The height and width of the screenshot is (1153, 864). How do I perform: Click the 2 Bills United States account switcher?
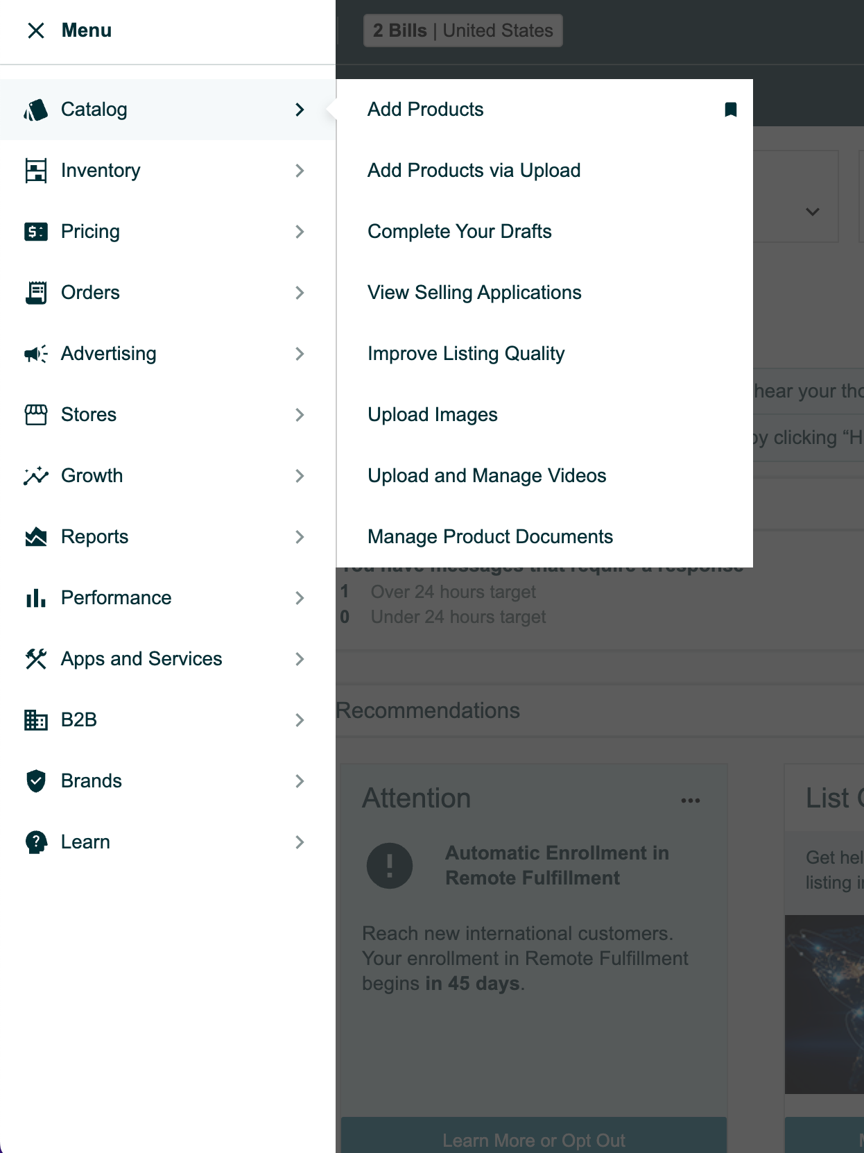coord(463,31)
